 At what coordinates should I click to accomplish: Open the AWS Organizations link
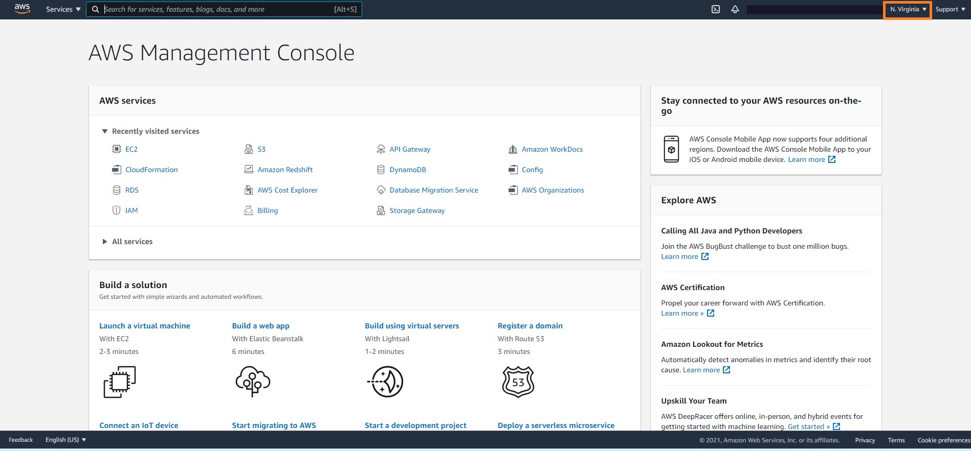coord(553,190)
